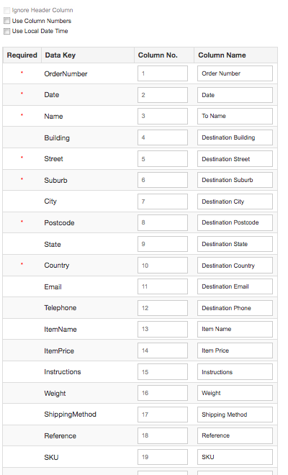Focus the Destination Phone text field
The image size is (288, 475).
pyautogui.click(x=235, y=308)
